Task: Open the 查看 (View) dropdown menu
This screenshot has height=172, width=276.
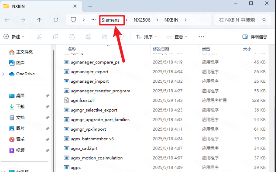Action: [177, 37]
